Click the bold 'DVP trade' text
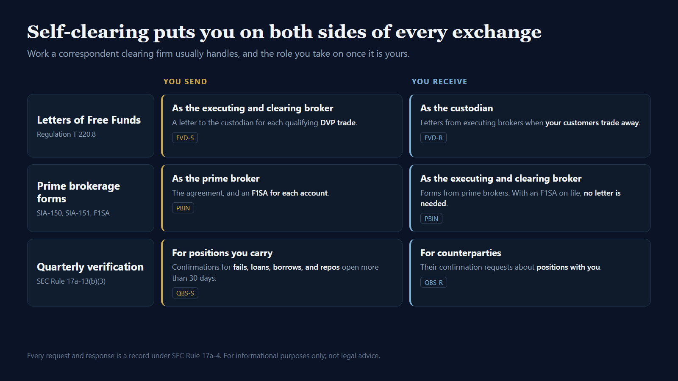Viewport: 678px width, 381px height. pos(338,123)
